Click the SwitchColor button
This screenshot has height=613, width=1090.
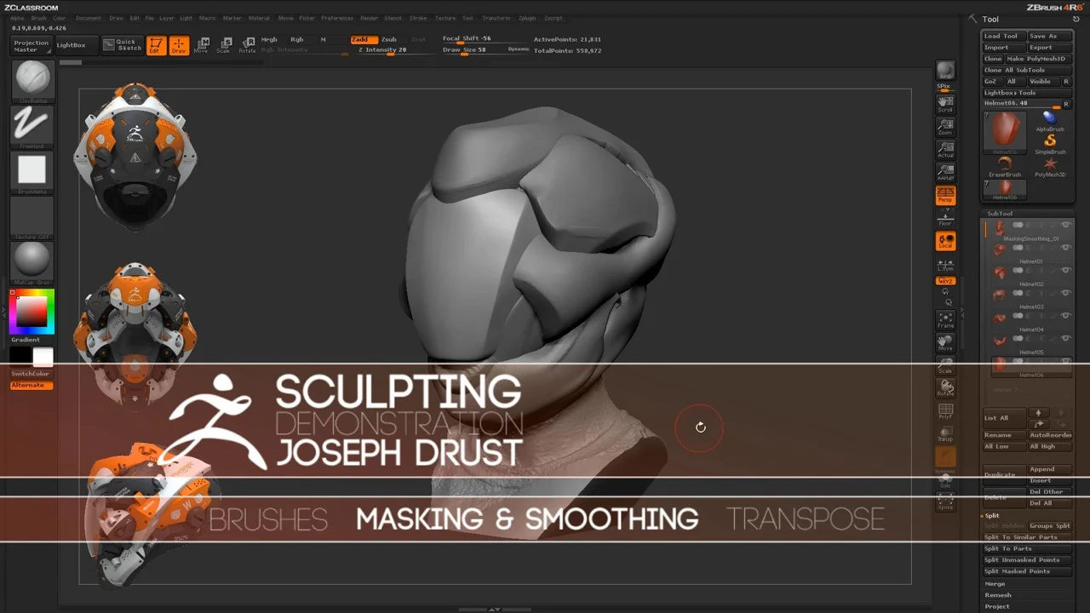(x=30, y=374)
